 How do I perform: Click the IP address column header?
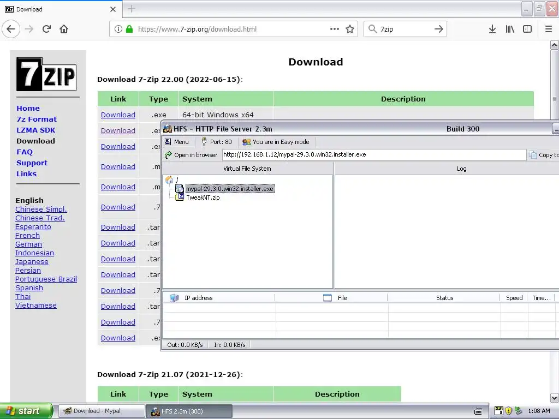tap(219, 298)
